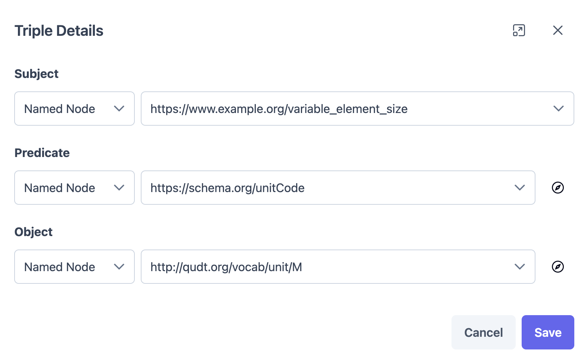Viewport: 587px width, 364px height.
Task: Click the Save button
Action: point(548,332)
